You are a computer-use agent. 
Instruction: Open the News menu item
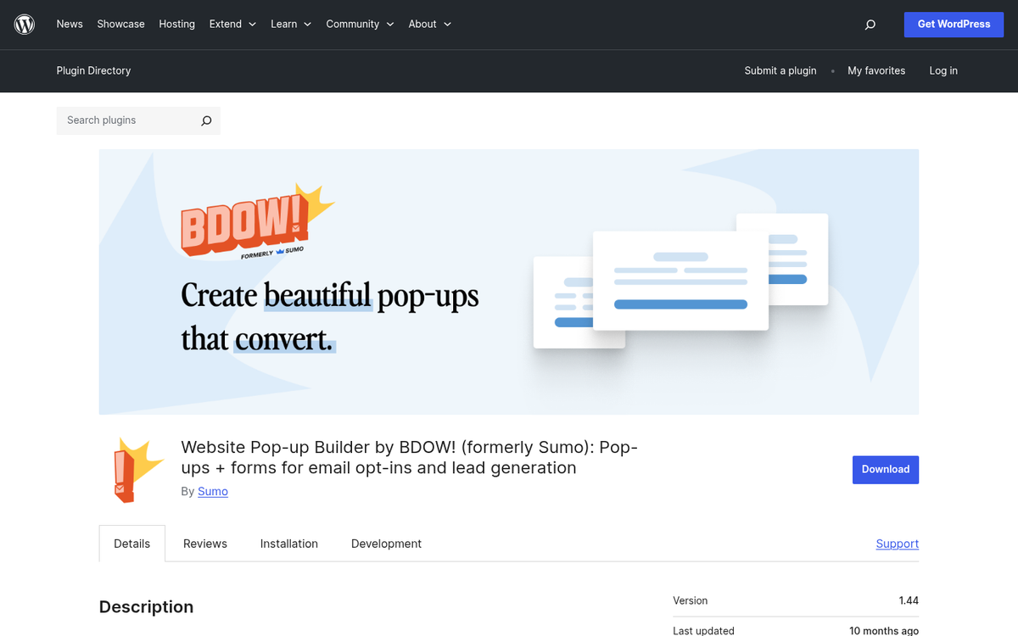coord(70,24)
